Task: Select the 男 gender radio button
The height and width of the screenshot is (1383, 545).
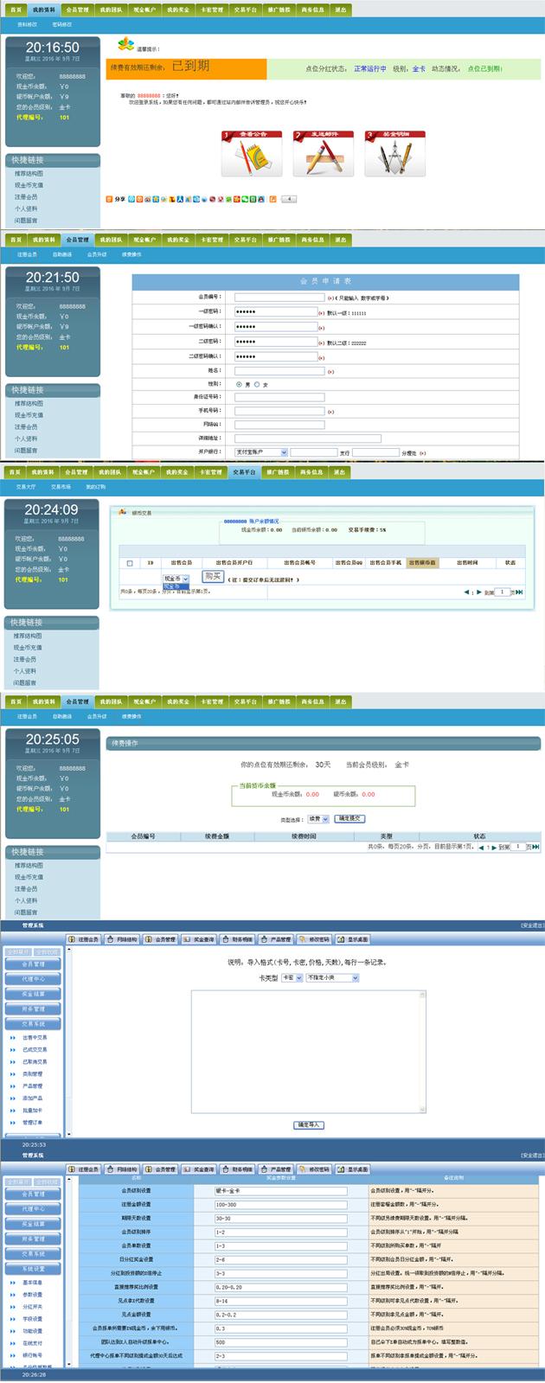Action: click(x=240, y=384)
